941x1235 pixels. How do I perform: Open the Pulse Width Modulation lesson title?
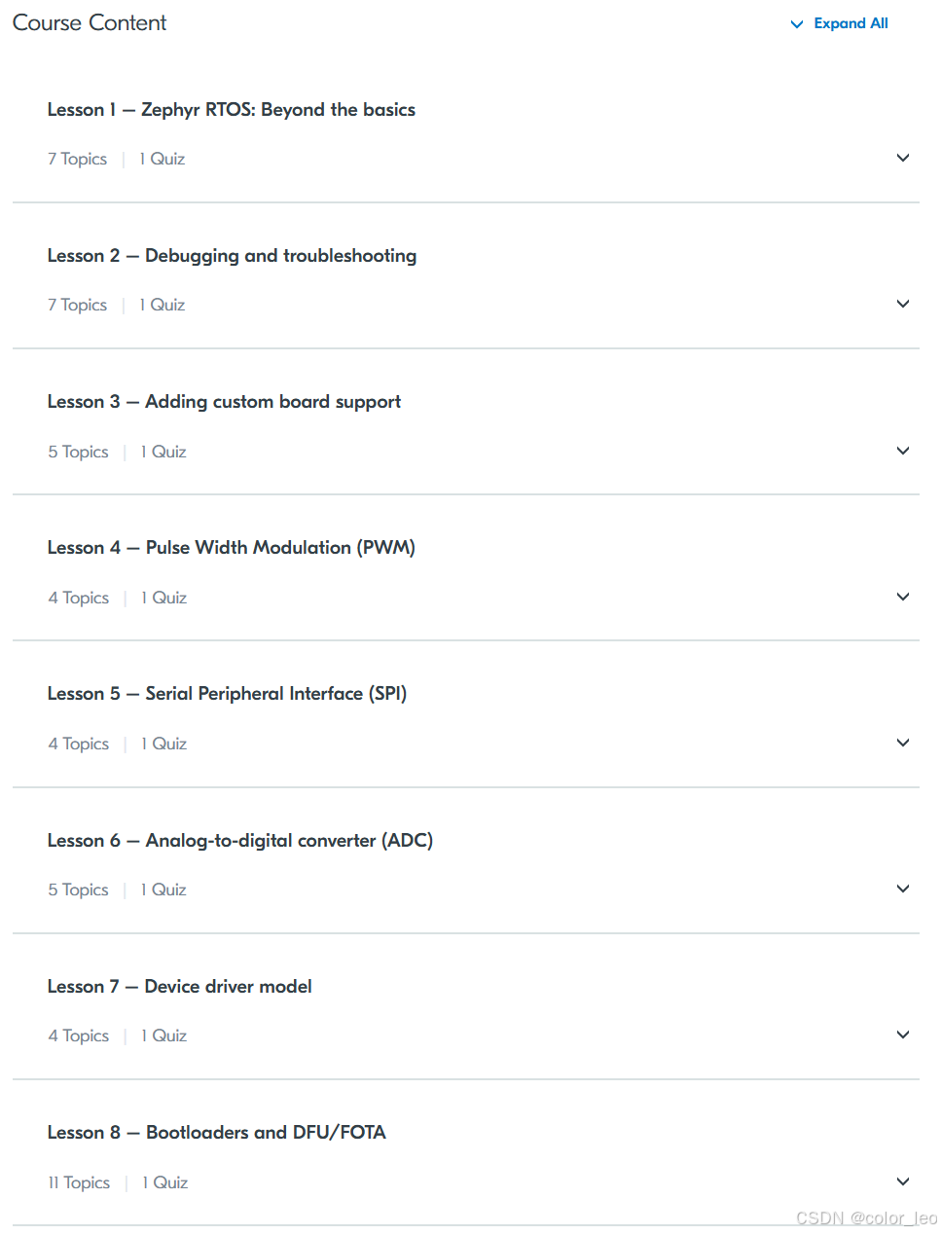coord(232,547)
